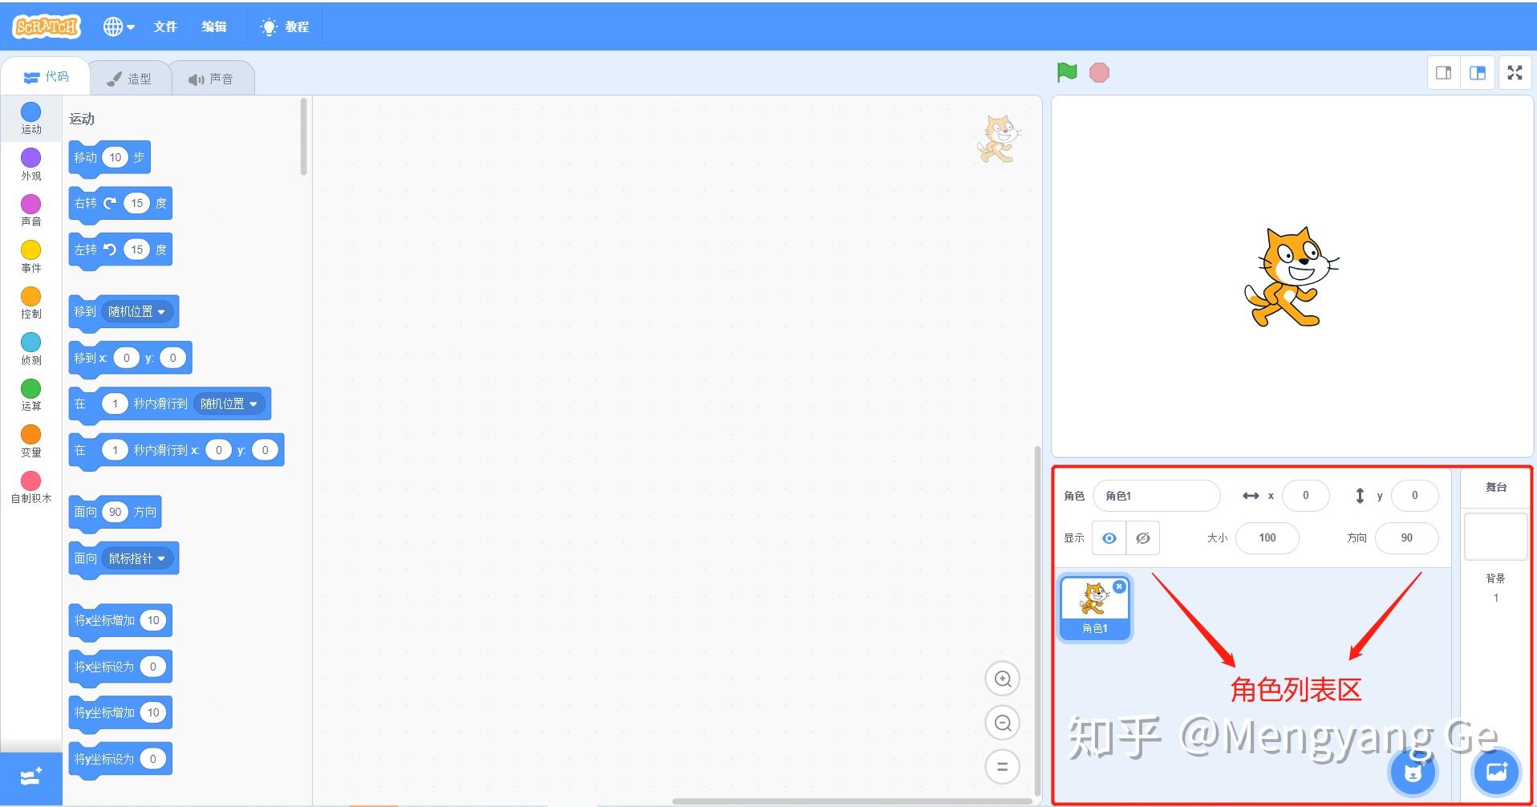Image resolution: width=1537 pixels, height=807 pixels.
Task: Click the sprite y coordinate field
Action: coord(1414,496)
